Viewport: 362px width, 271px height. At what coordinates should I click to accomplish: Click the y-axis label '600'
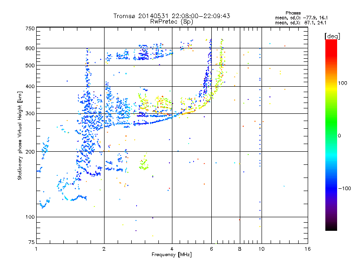30,48
